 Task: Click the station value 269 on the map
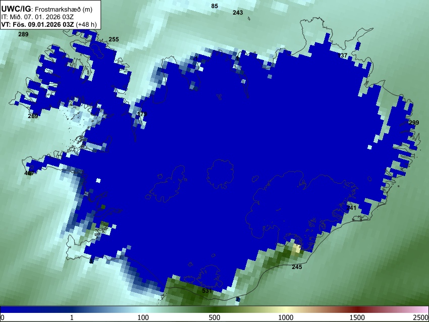click(x=33, y=116)
